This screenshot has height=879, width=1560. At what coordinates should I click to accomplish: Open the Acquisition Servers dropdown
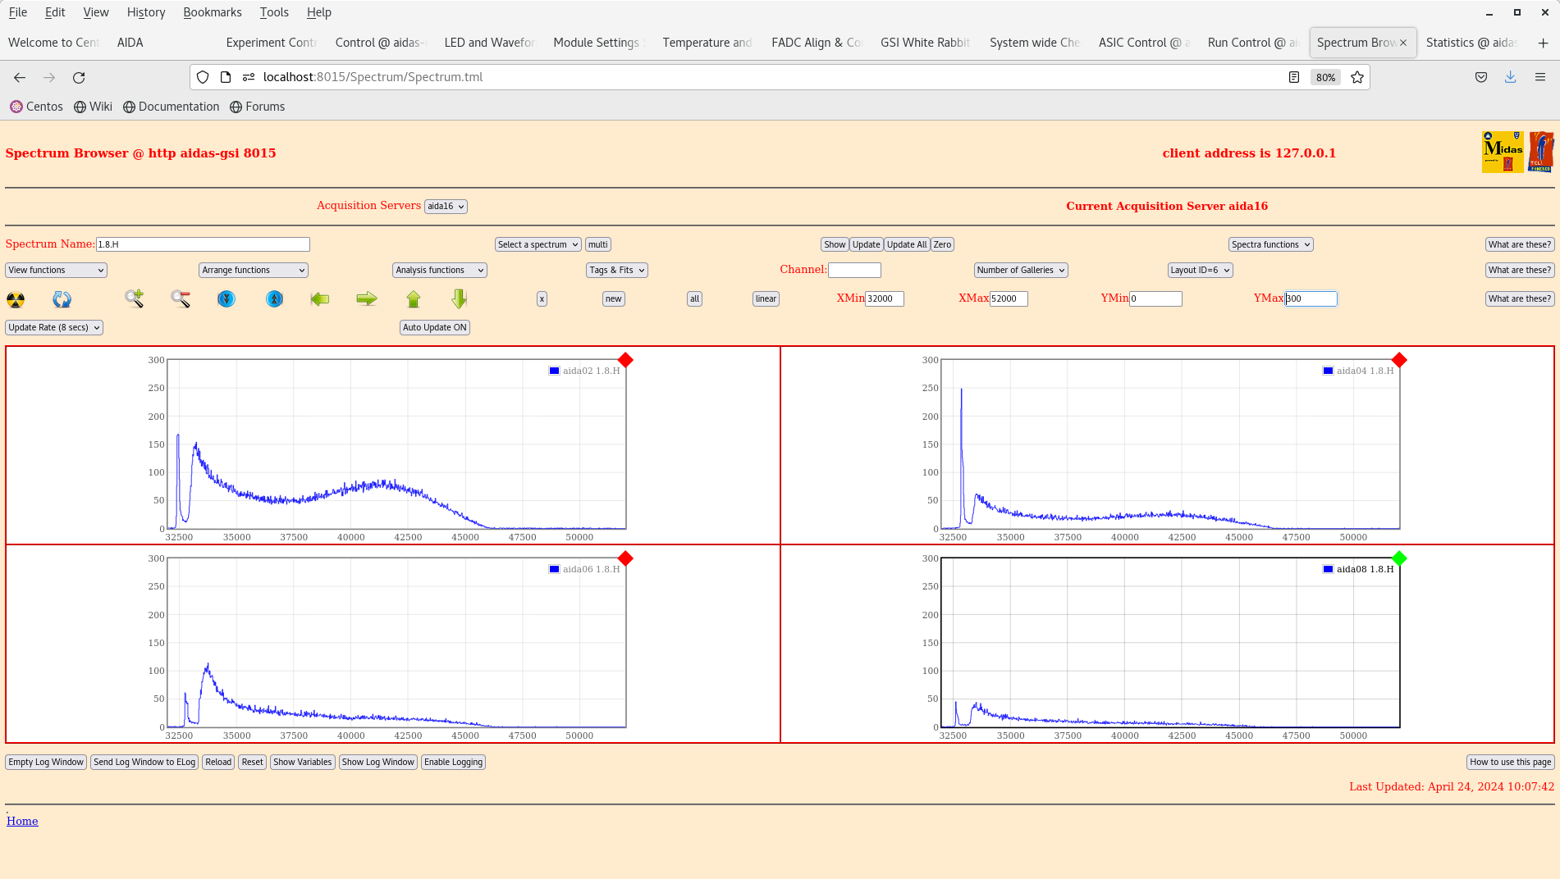click(446, 206)
